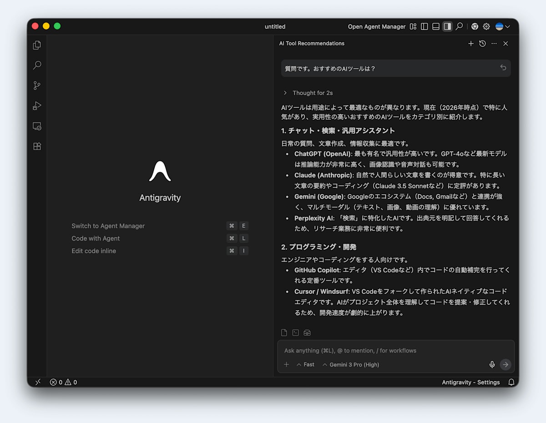Open the settings gear in title bar
This screenshot has width=546, height=423.
[x=486, y=26]
